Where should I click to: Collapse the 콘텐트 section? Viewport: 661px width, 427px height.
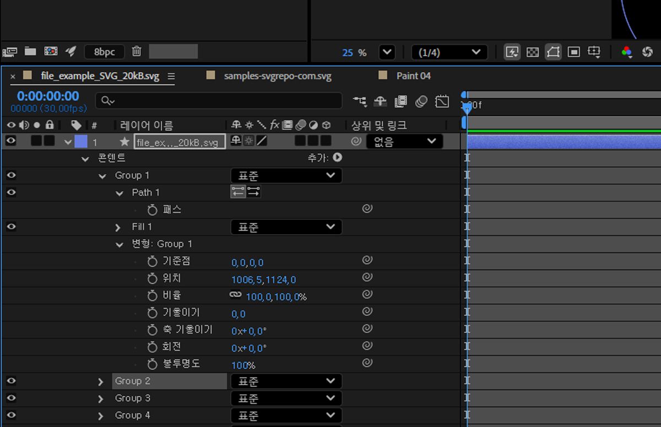pos(85,159)
